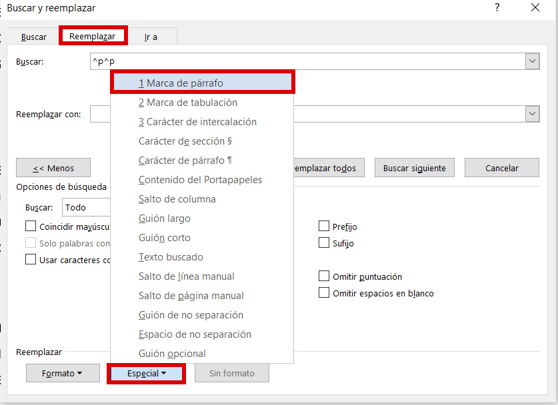Collapse options with the Menos button
558x405 pixels.
tap(53, 168)
